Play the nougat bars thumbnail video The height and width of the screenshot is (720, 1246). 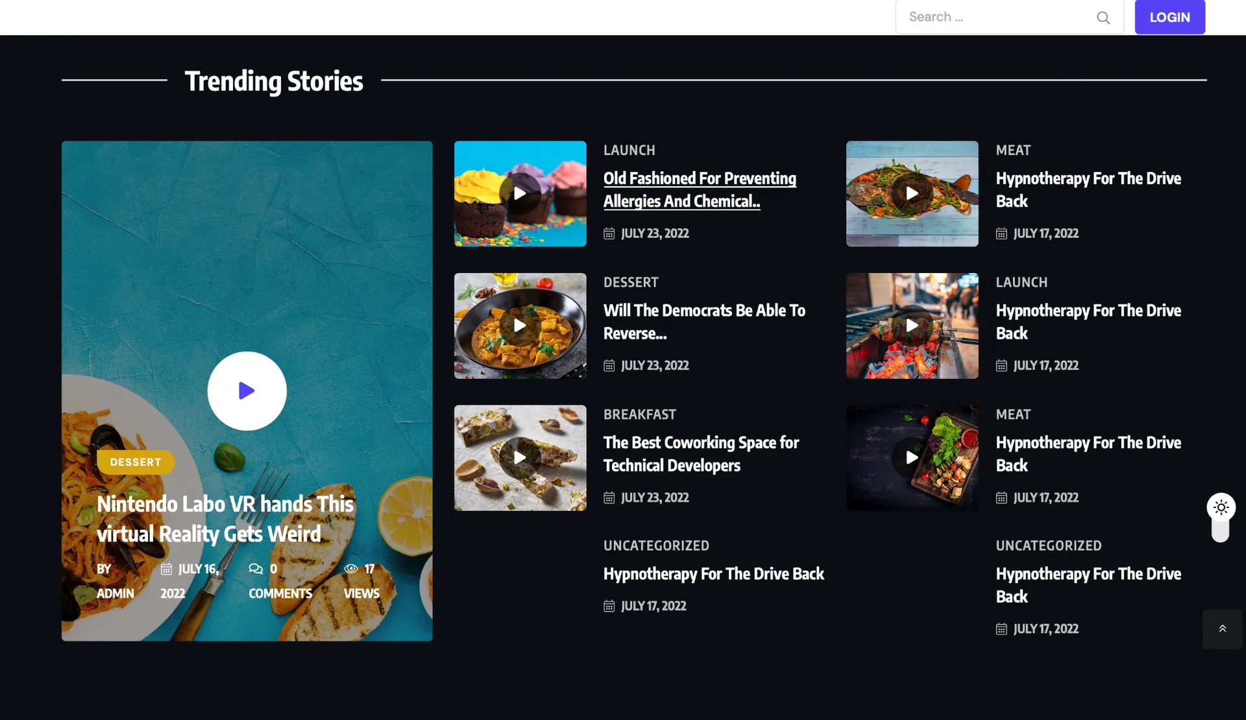(x=520, y=457)
